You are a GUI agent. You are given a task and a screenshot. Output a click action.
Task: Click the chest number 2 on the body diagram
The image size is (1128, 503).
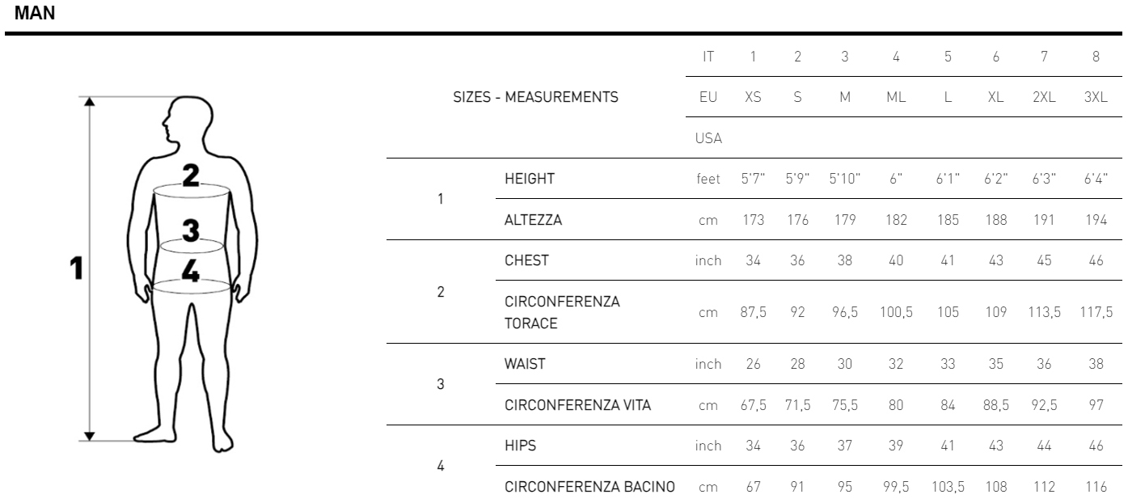[190, 174]
